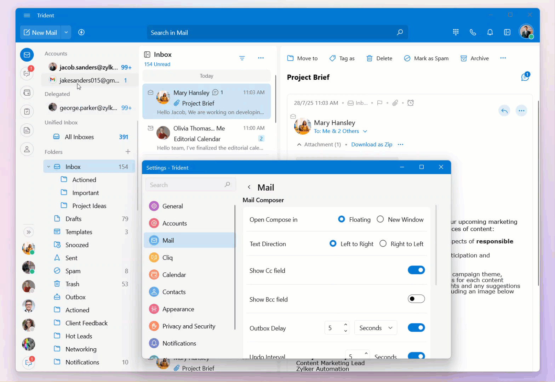Click Move to in mail toolbar
Viewport: 555px width, 382px height.
(x=302, y=58)
